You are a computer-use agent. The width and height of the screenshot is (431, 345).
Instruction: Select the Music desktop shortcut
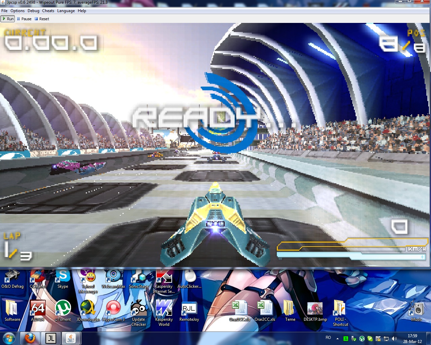tap(417, 311)
